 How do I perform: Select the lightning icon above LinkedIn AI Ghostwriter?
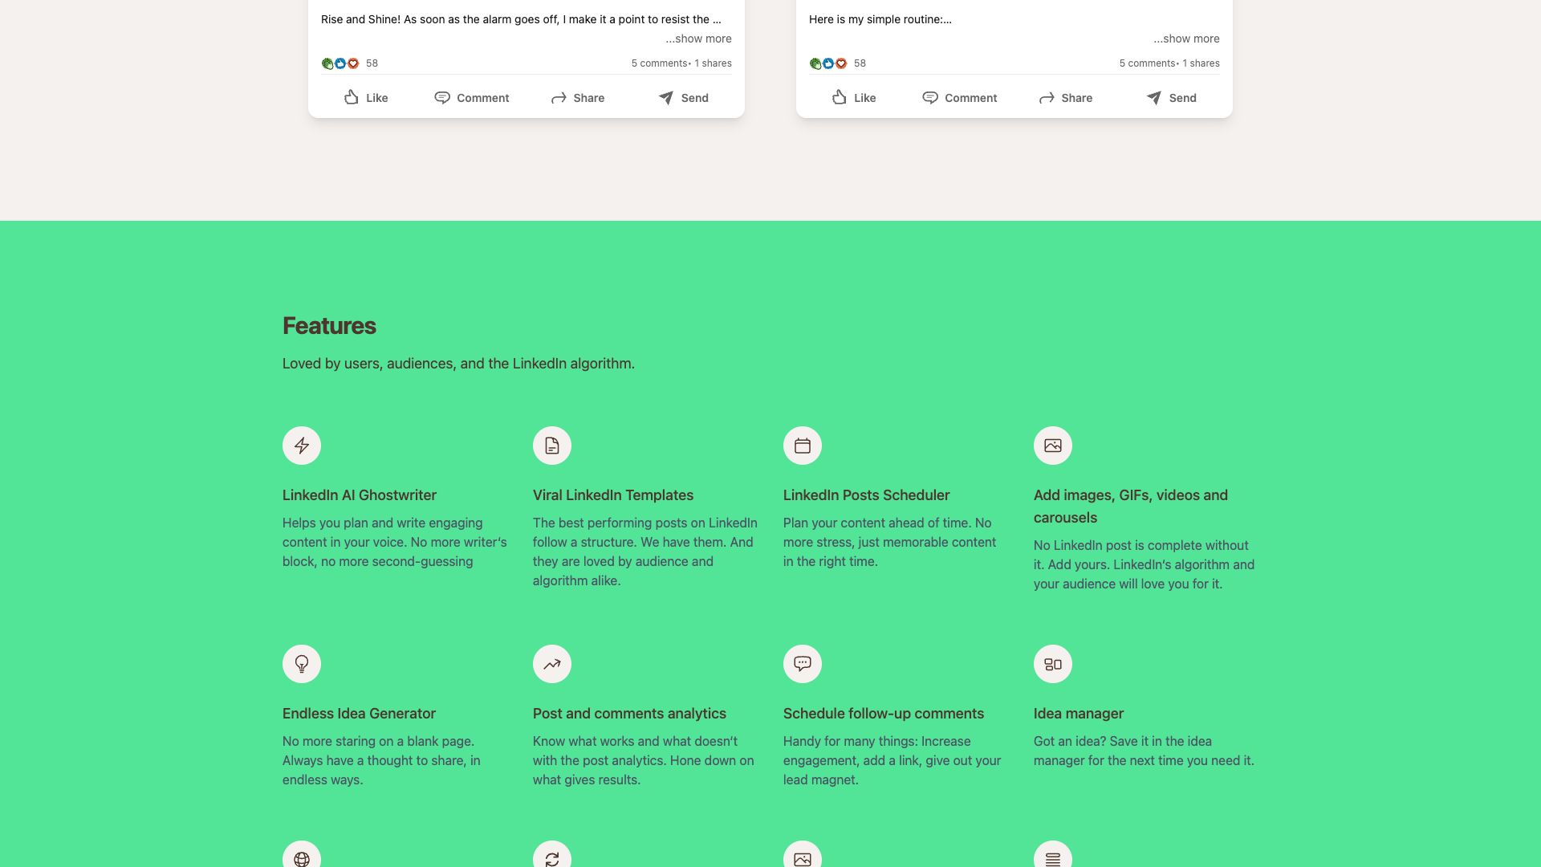[x=301, y=446]
